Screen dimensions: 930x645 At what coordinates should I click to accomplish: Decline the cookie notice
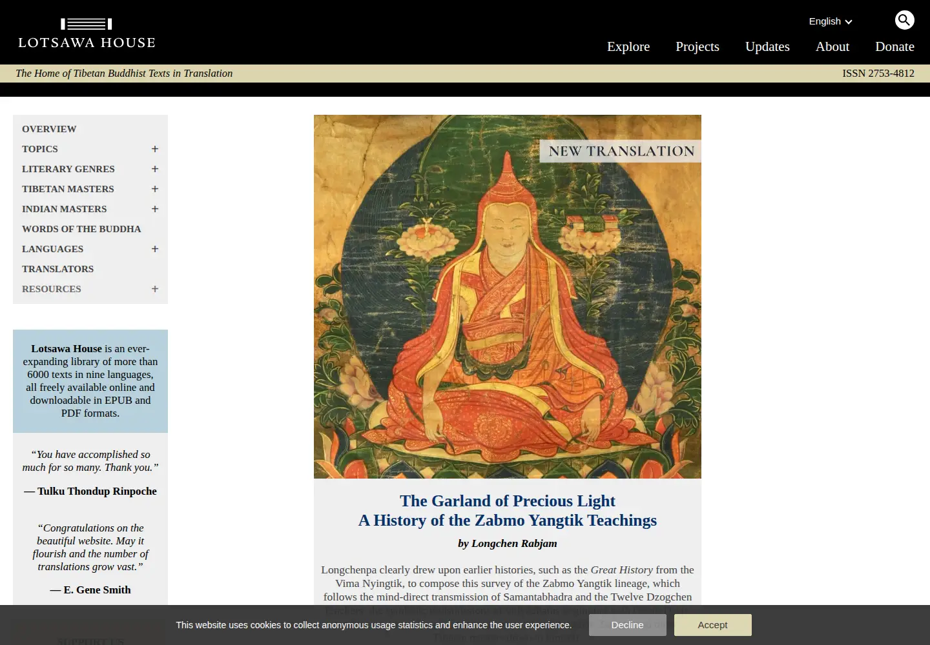click(627, 625)
